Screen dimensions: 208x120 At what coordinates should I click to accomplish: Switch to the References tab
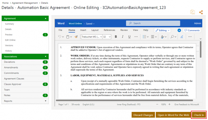point(109,30)
